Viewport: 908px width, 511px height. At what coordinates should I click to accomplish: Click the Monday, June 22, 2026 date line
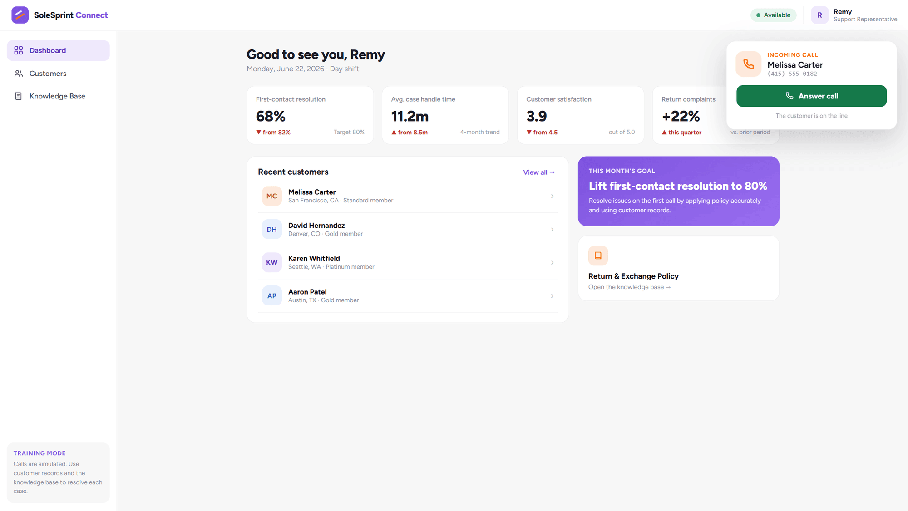(303, 69)
